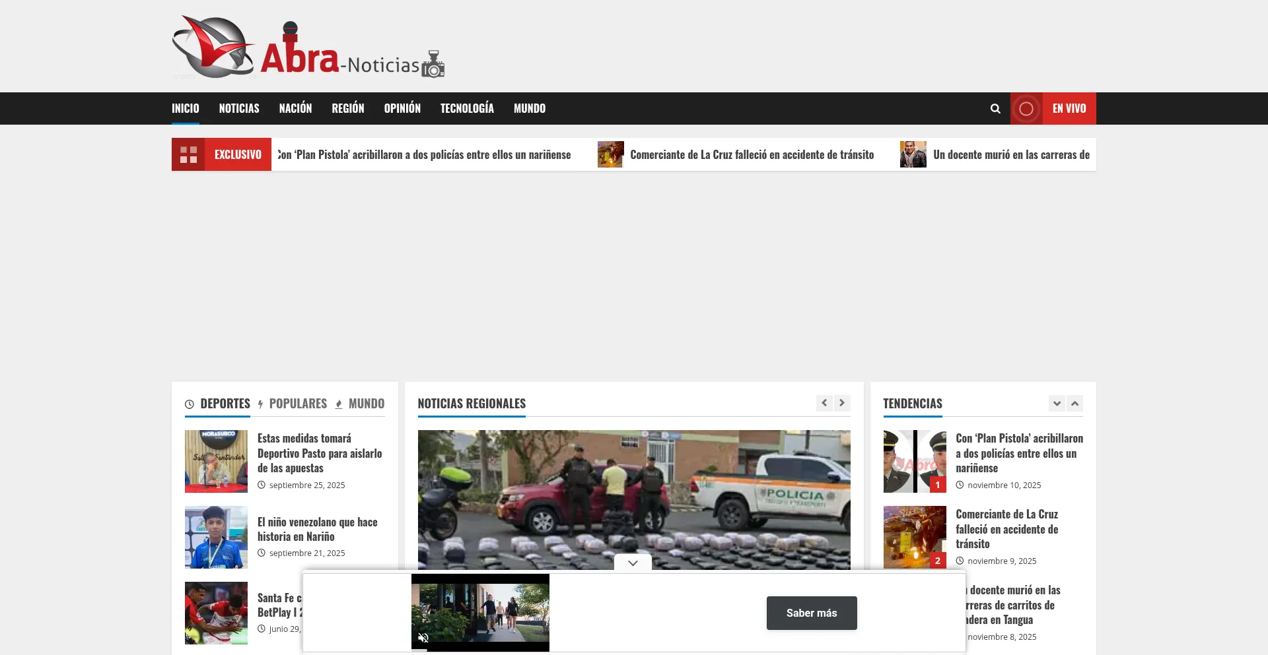Go to previous regional news slide
1268x655 pixels.
click(x=824, y=403)
